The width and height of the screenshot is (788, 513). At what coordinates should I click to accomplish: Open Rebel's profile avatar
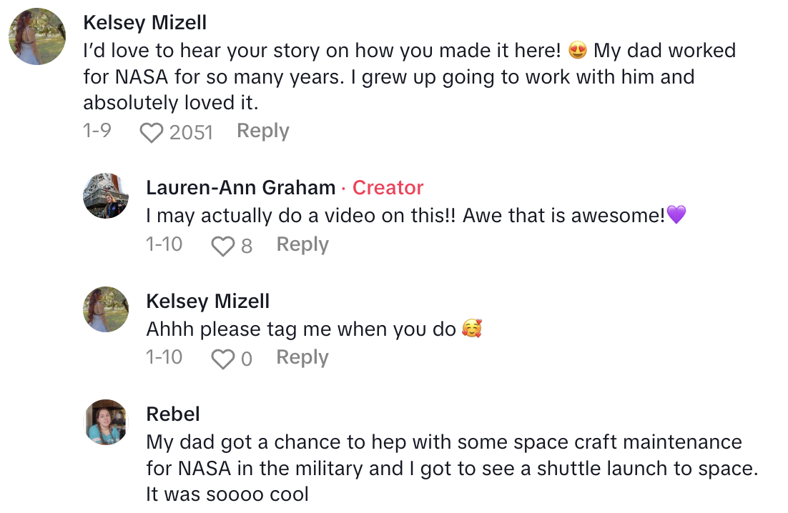tap(106, 422)
